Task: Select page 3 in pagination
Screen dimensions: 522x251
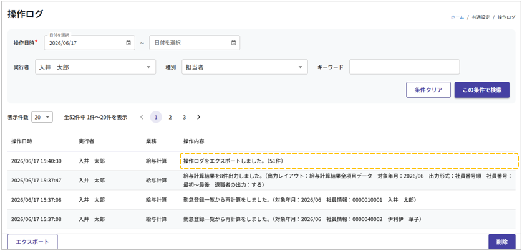Action: (184, 117)
